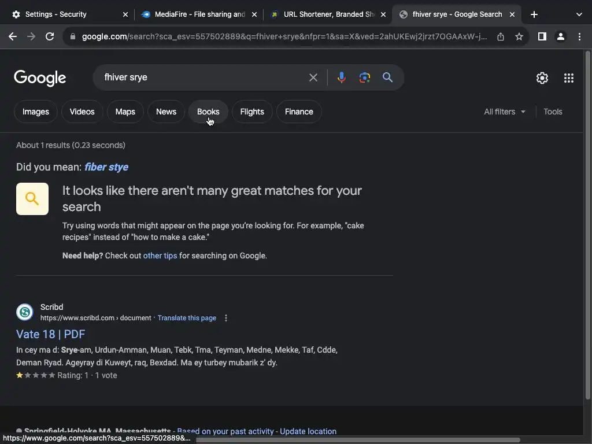Click the magnifier search button
Viewport: 592px width, 444px height.
(387, 77)
